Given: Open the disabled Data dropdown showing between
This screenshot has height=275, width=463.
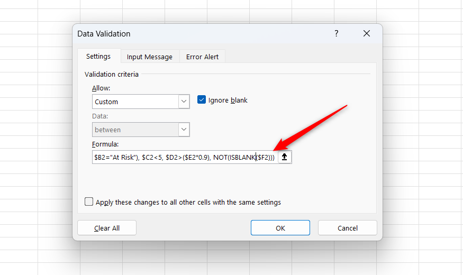Looking at the screenshot, I should (x=141, y=130).
